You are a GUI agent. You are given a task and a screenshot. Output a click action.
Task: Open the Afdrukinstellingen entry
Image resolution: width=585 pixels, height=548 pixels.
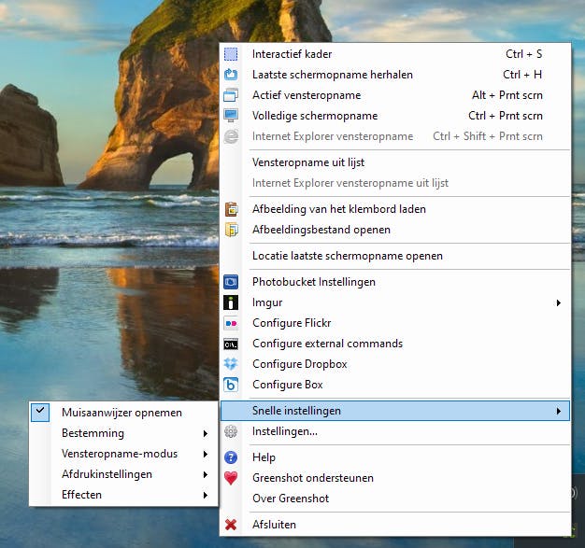pyautogui.click(x=123, y=474)
